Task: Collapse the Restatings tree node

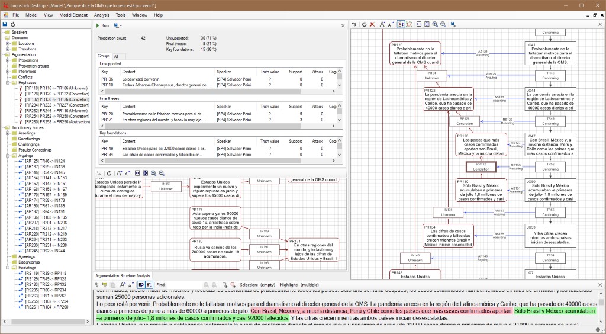Action: (x=7, y=268)
